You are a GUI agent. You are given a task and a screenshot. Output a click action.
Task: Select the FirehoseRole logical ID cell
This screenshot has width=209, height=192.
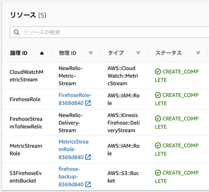click(25, 99)
